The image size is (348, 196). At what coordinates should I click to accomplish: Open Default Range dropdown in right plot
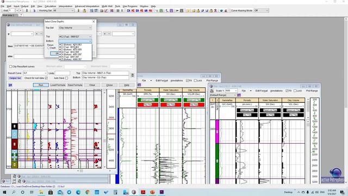[x=223, y=95]
